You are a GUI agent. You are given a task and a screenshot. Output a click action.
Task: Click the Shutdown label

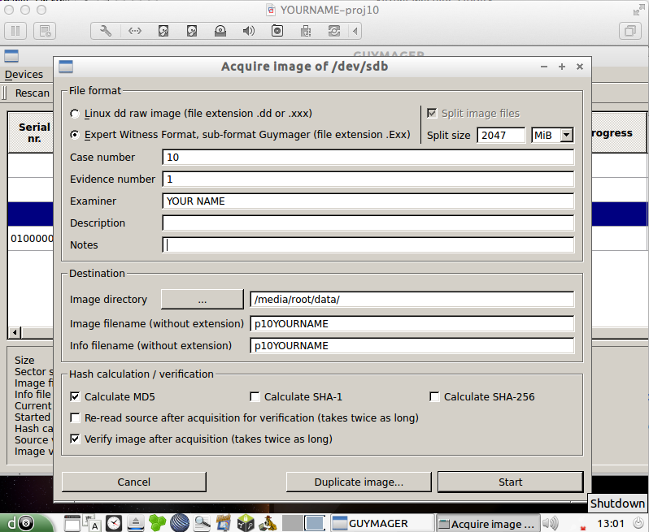[617, 503]
